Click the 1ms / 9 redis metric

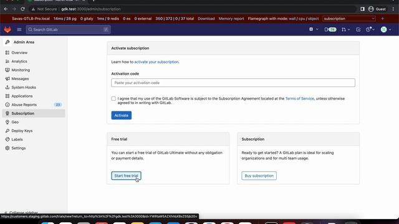tap(108, 19)
